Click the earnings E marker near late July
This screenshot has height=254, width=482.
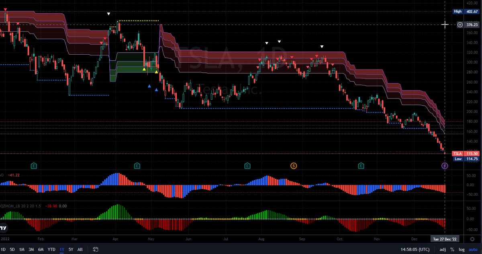click(247, 165)
